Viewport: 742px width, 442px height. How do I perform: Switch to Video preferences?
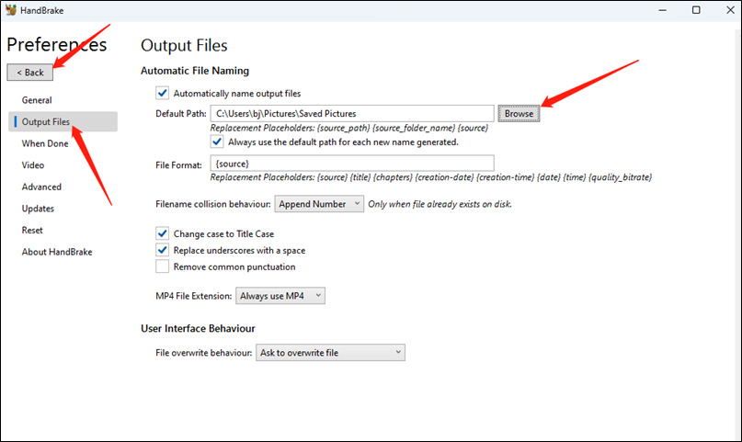click(x=33, y=165)
